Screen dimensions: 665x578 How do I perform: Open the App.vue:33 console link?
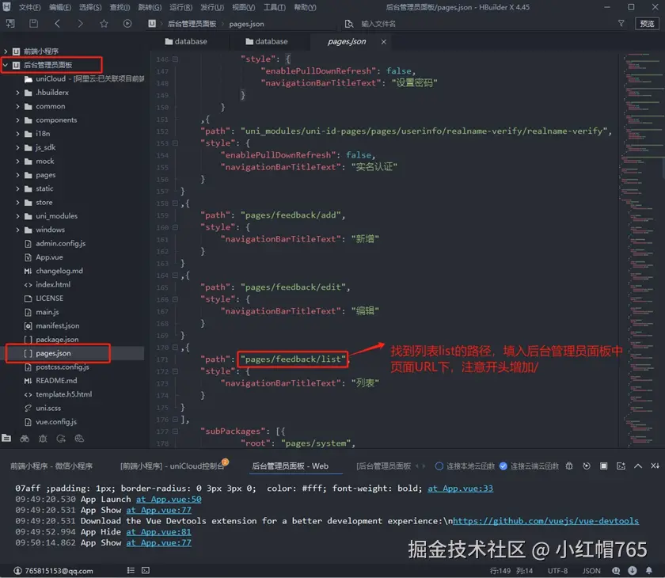tap(460, 488)
